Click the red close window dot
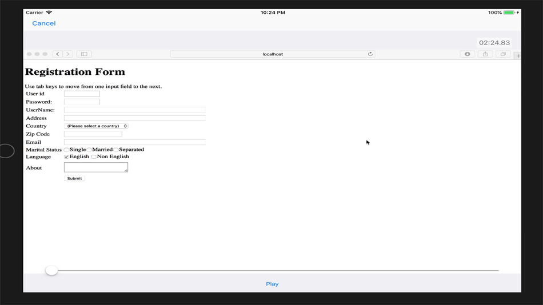The height and width of the screenshot is (305, 543). coord(29,54)
